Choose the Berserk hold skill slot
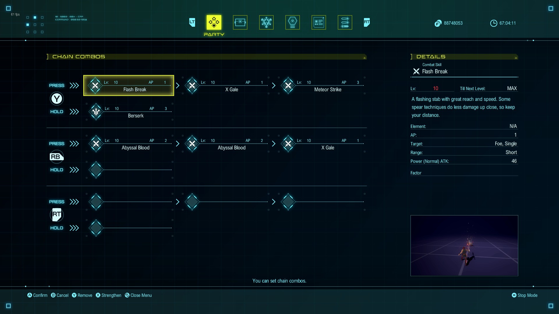The width and height of the screenshot is (559, 314). (130, 112)
